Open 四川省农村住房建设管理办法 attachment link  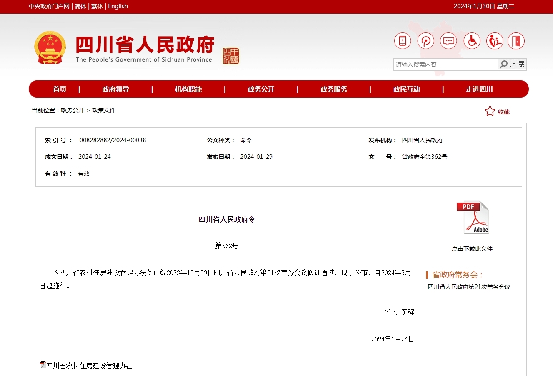coord(89,366)
